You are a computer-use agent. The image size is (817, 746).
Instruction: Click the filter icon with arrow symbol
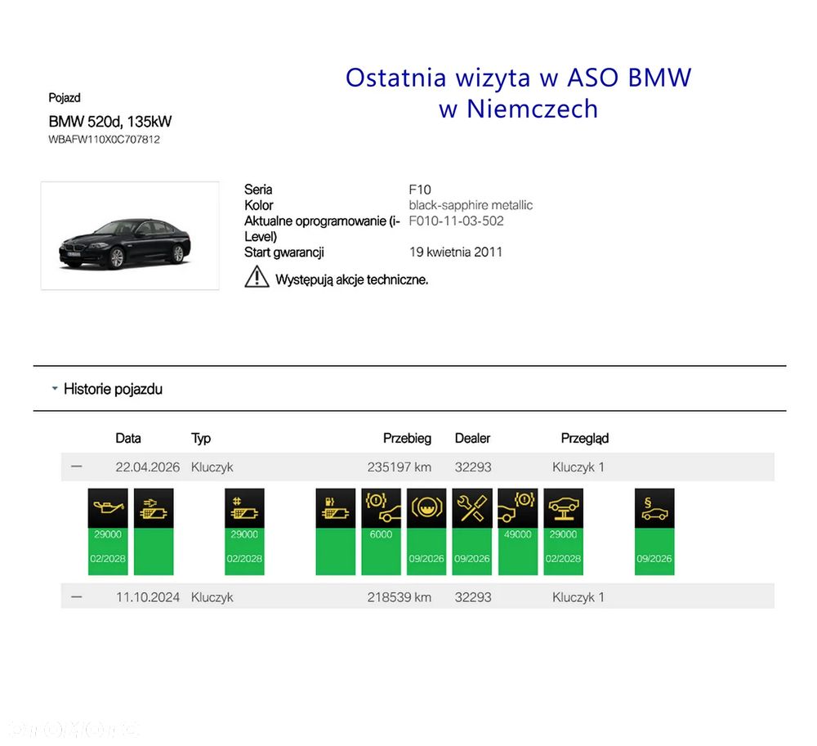click(154, 508)
